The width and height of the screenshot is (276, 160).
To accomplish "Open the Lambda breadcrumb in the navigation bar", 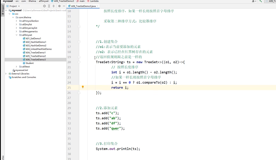I will 94,1.
